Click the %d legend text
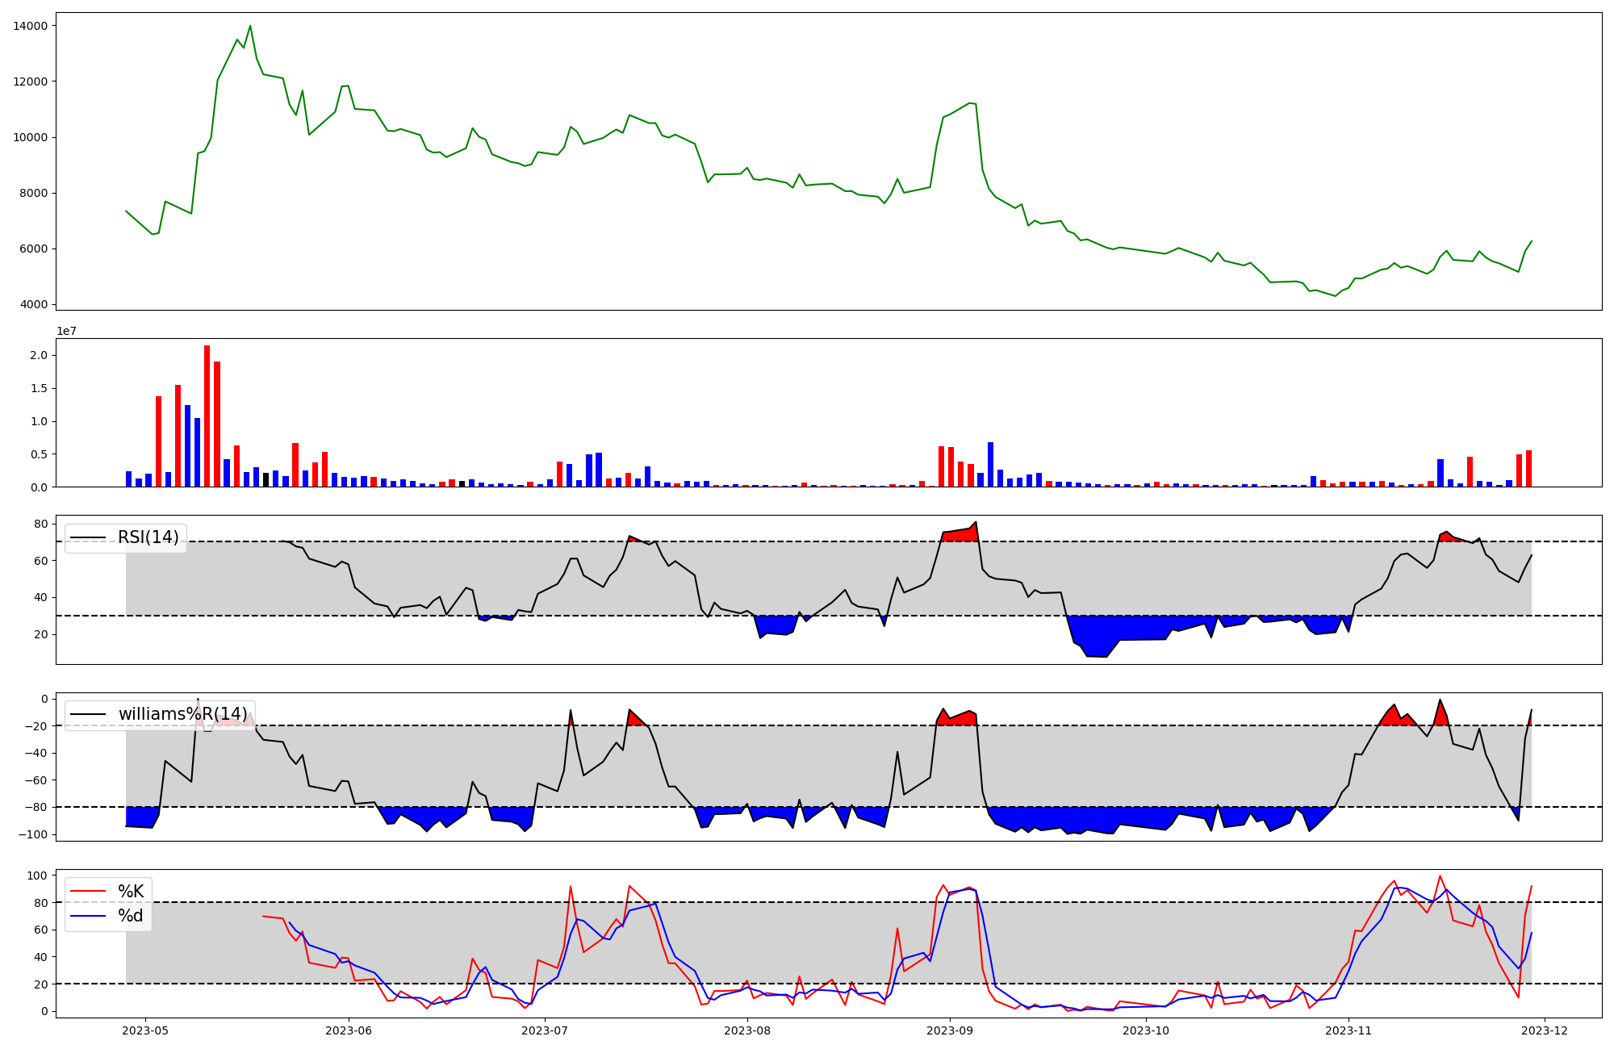Screen dimensions: 1614x1049 click(131, 916)
